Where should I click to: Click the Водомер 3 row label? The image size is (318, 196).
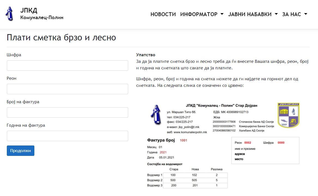point(155,185)
